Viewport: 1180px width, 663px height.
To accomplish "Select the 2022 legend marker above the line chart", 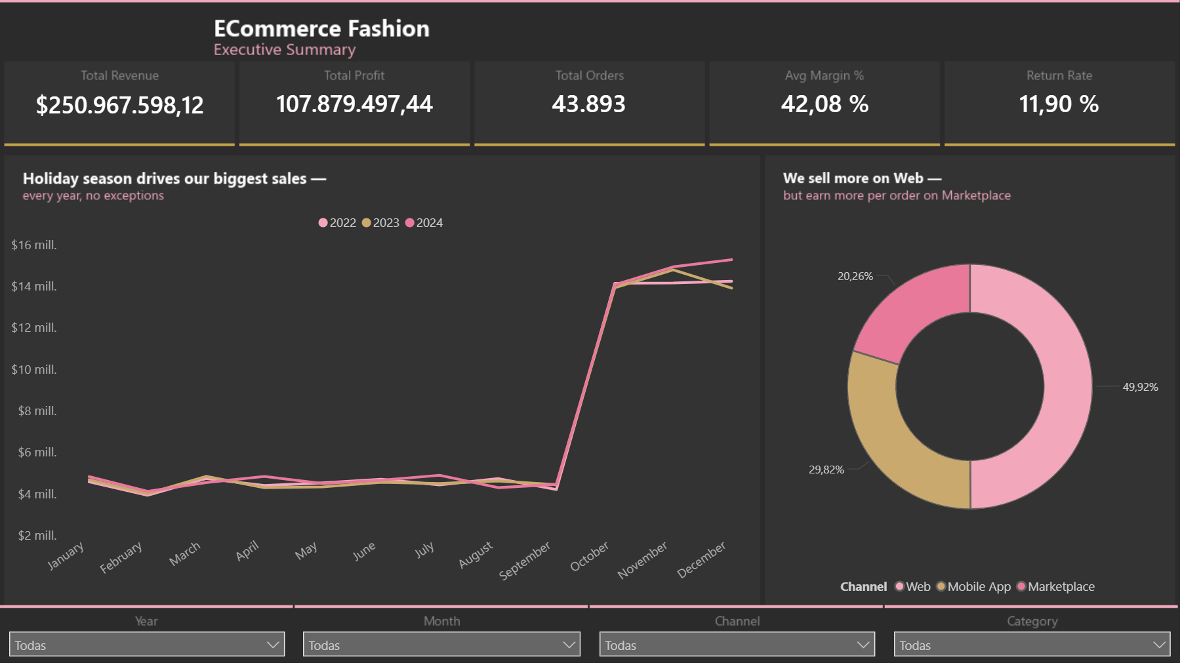I will coord(323,223).
